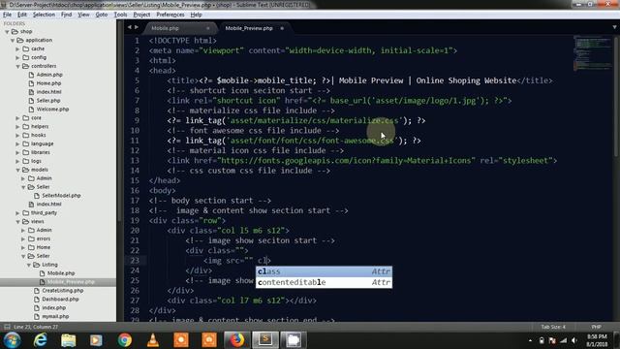Viewport: 620px width, 349px height.
Task: Change PHP syntax in the status bar
Action: [x=596, y=327]
